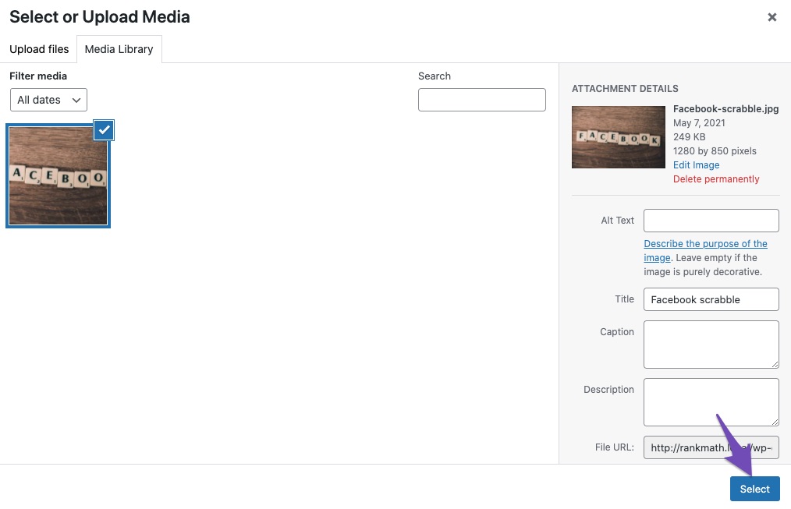The width and height of the screenshot is (791, 509).
Task: Close the Select or Upload Media dialog
Action: (771, 16)
